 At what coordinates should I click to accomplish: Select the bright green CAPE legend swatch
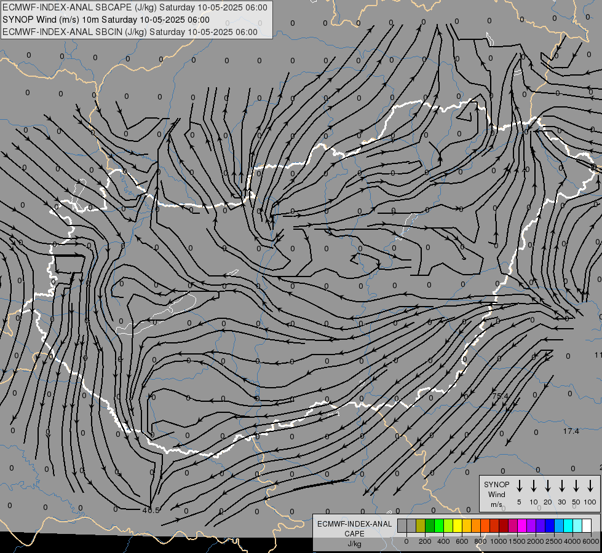(x=439, y=525)
